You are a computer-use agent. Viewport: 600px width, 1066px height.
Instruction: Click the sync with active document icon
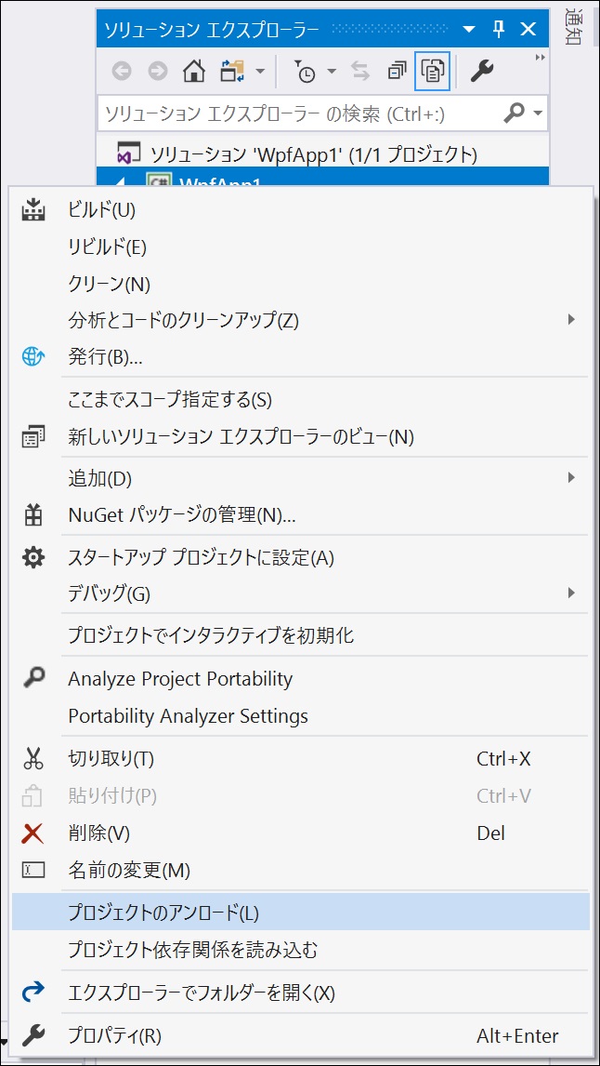[x=359, y=71]
